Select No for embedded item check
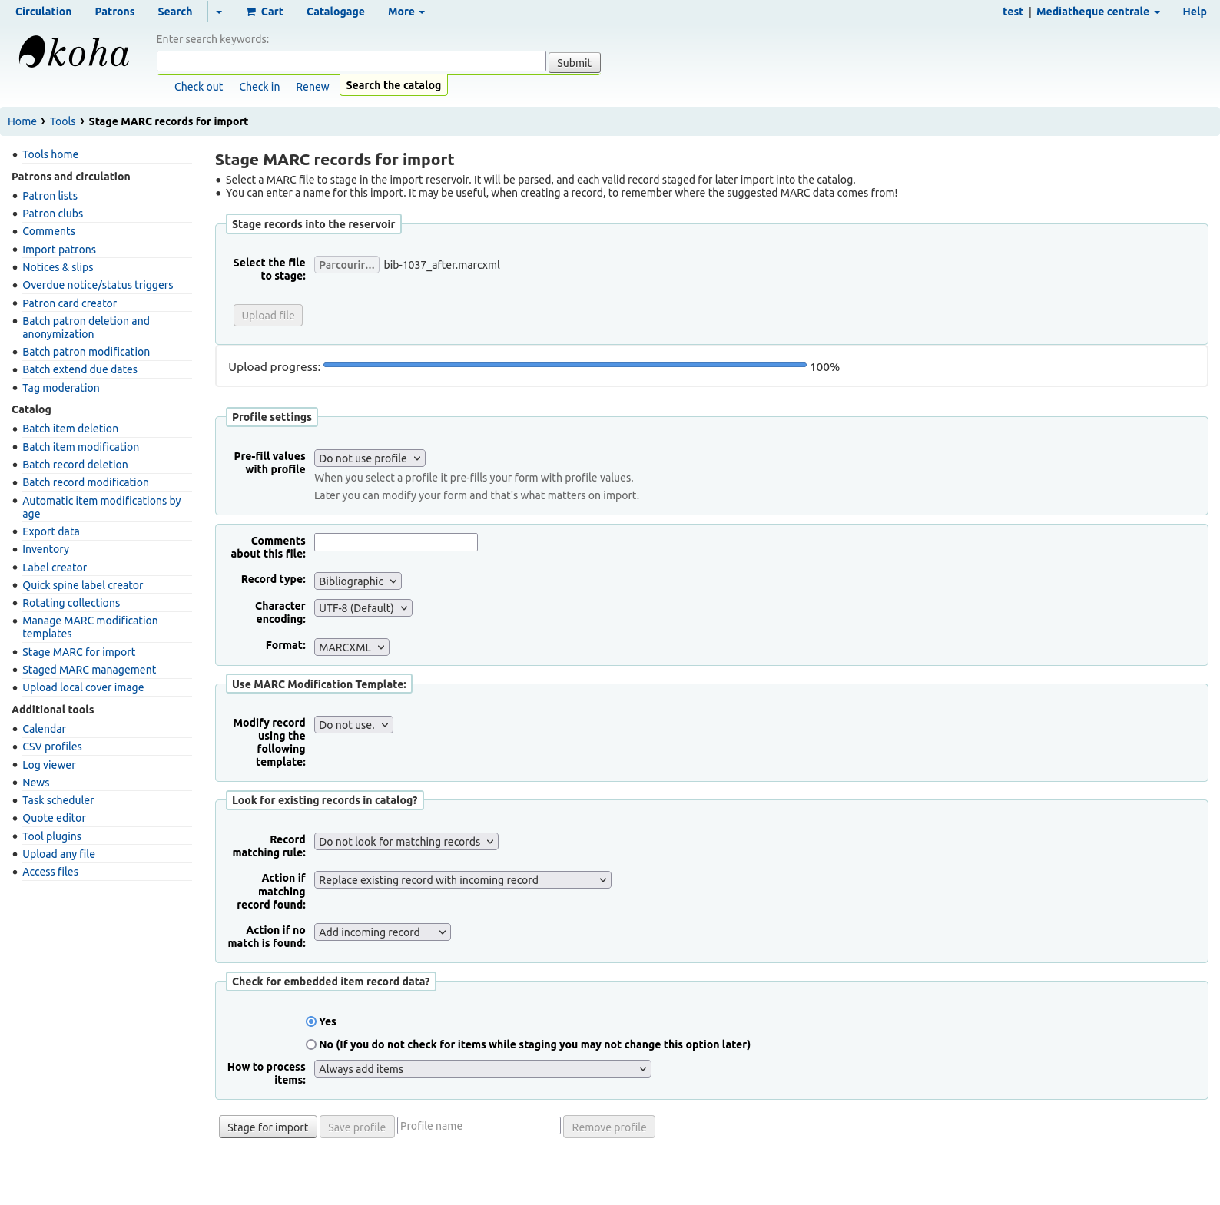The image size is (1220, 1205). 311,1044
